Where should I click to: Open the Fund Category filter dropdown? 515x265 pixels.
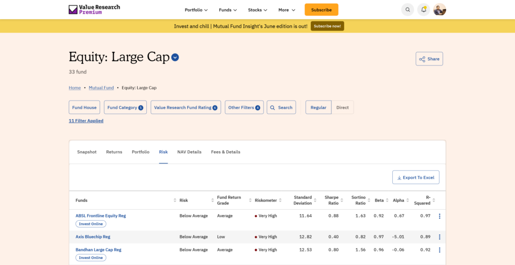(x=125, y=108)
